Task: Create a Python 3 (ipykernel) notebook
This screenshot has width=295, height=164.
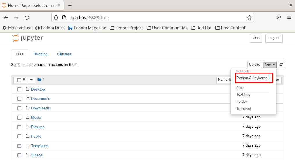Action: [x=253, y=78]
